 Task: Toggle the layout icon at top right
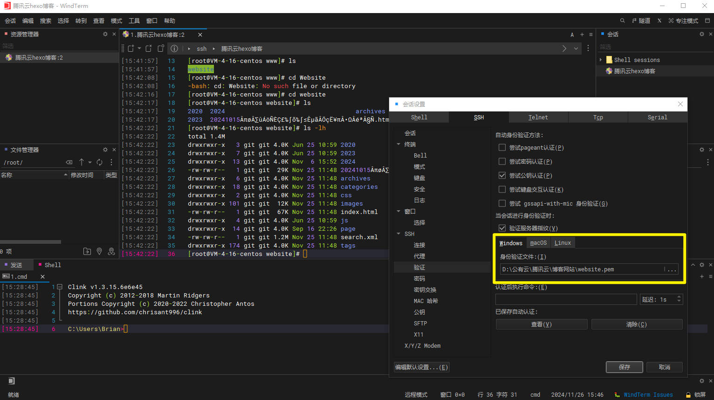[x=707, y=21]
